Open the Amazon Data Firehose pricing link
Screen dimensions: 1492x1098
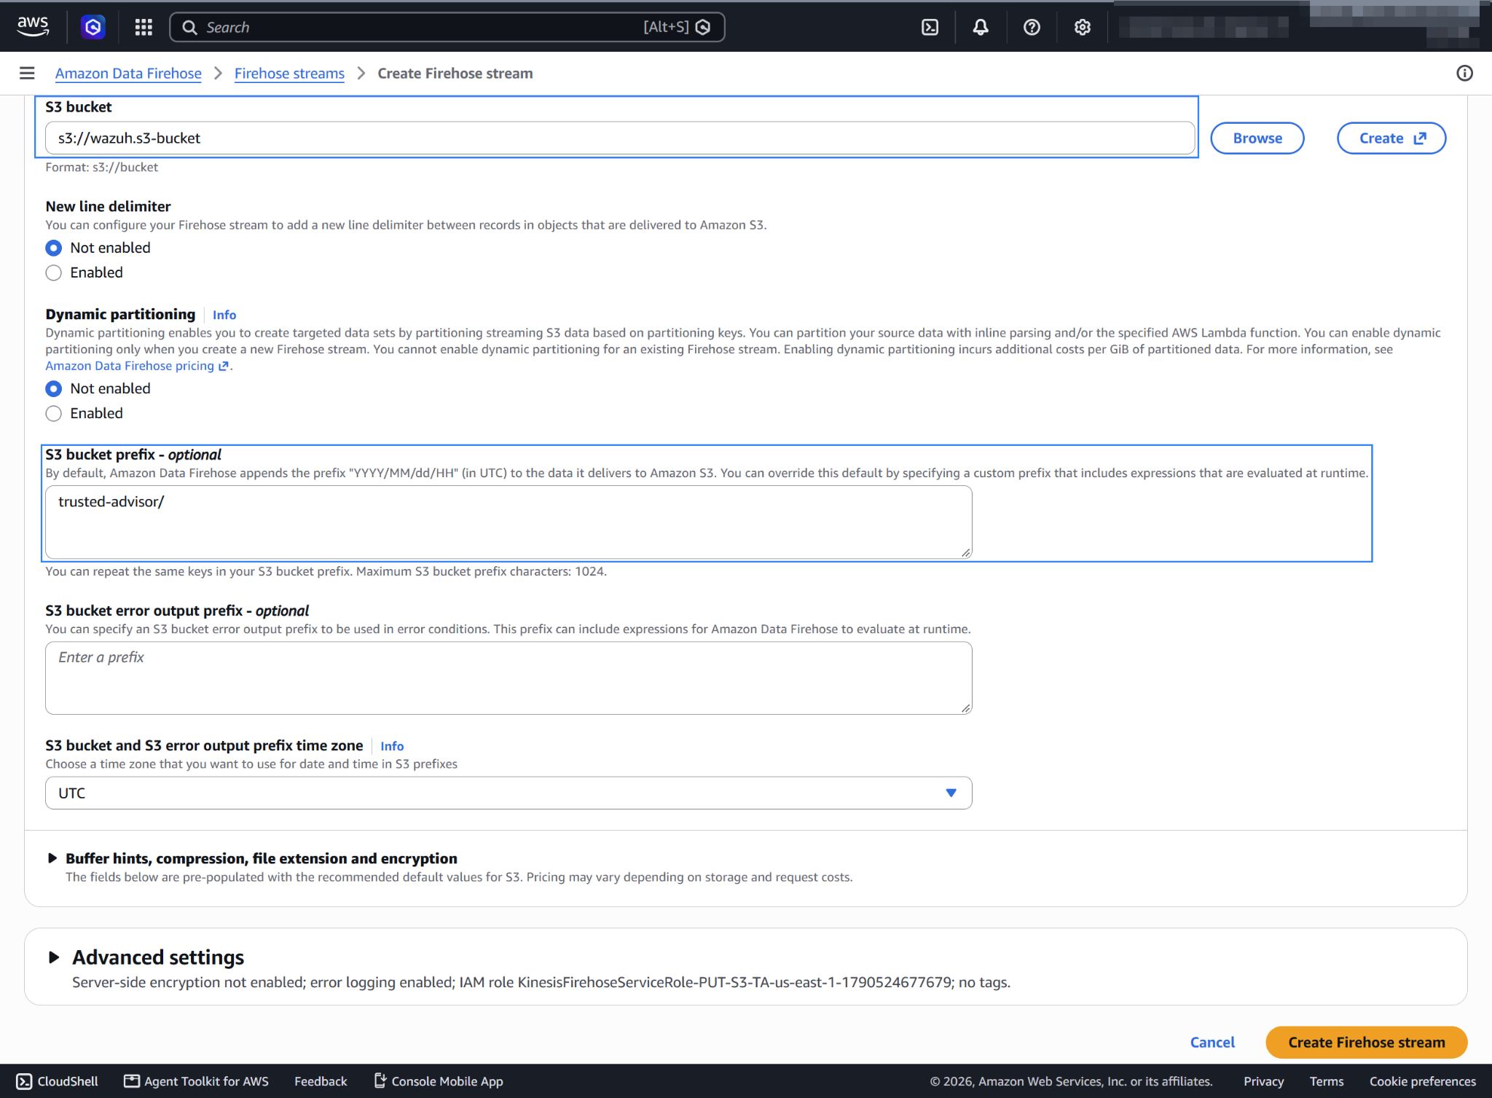[x=137, y=366]
